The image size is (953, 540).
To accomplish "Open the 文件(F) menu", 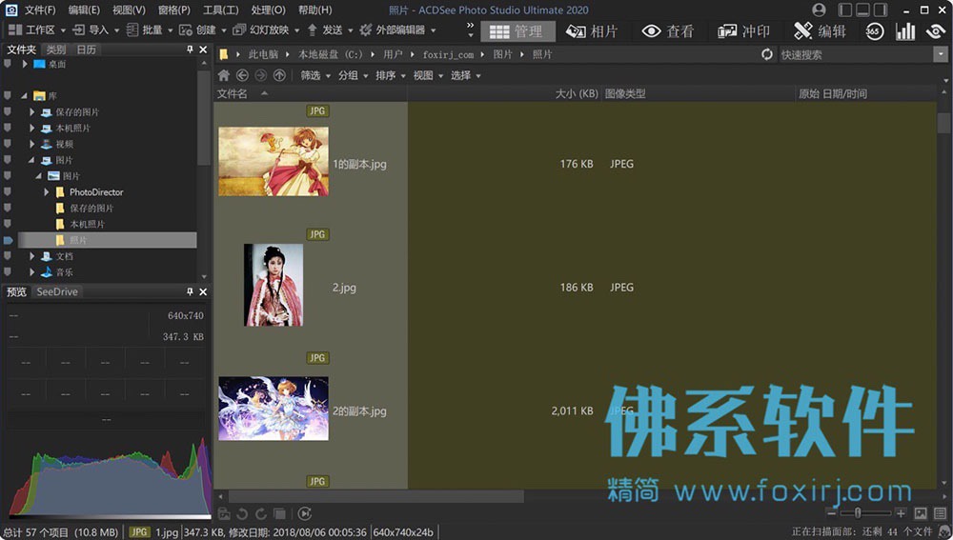I will pyautogui.click(x=40, y=10).
